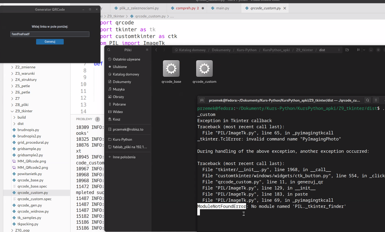385x232 pixels.
Task: Expand the Z10_oop folder in Explorer
Action: 22,230
